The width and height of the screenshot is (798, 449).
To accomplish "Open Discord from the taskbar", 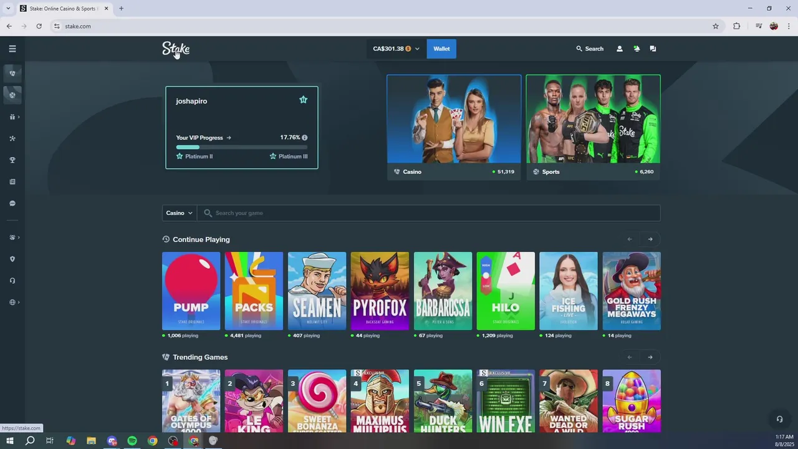I will [112, 441].
